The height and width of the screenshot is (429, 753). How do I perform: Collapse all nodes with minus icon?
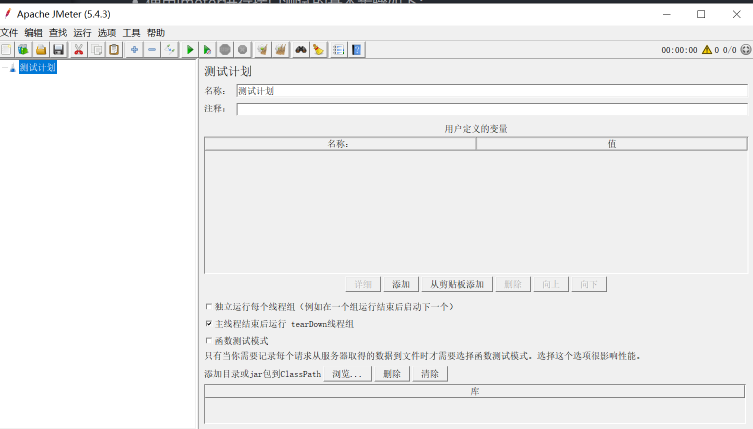pos(152,49)
